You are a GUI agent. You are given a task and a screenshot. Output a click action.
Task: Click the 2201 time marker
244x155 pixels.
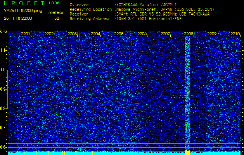[x=26, y=34]
